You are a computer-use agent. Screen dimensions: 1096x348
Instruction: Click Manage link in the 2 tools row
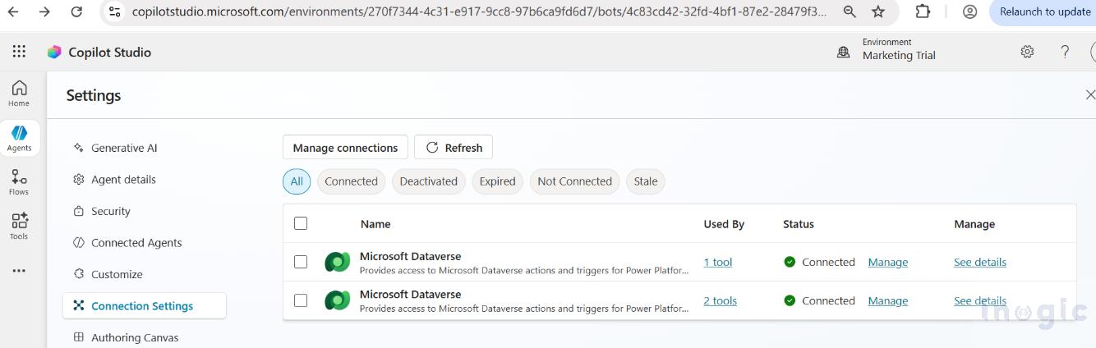click(888, 300)
